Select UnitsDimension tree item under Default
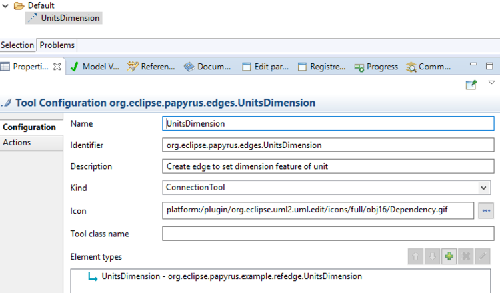 pos(64,18)
